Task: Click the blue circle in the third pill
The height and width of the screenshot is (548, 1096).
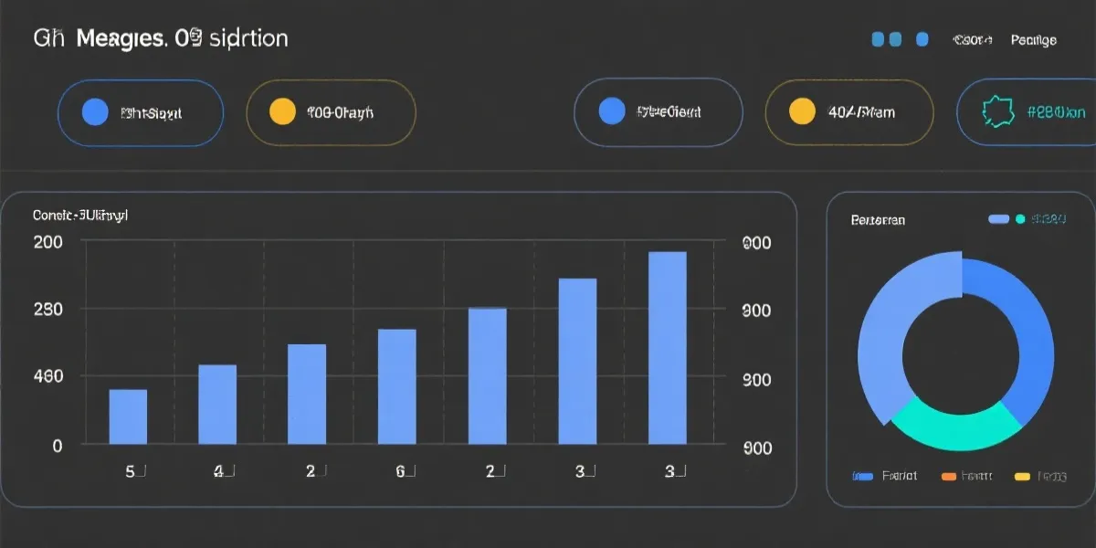Action: 611,111
